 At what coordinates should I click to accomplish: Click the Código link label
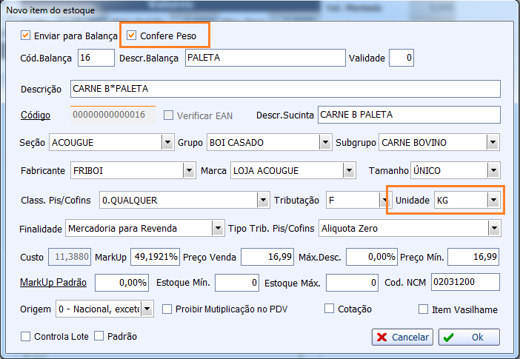pos(36,115)
